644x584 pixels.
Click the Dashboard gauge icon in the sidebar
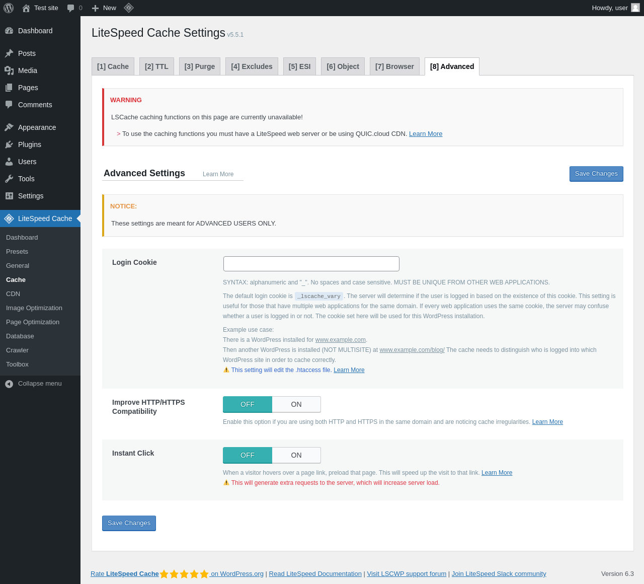pos(9,31)
